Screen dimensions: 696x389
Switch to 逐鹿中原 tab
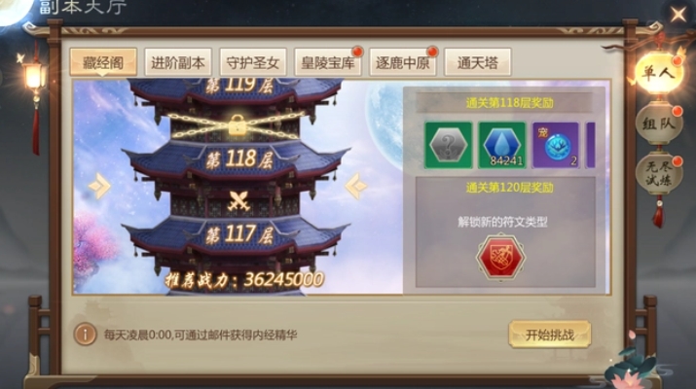[x=403, y=62]
